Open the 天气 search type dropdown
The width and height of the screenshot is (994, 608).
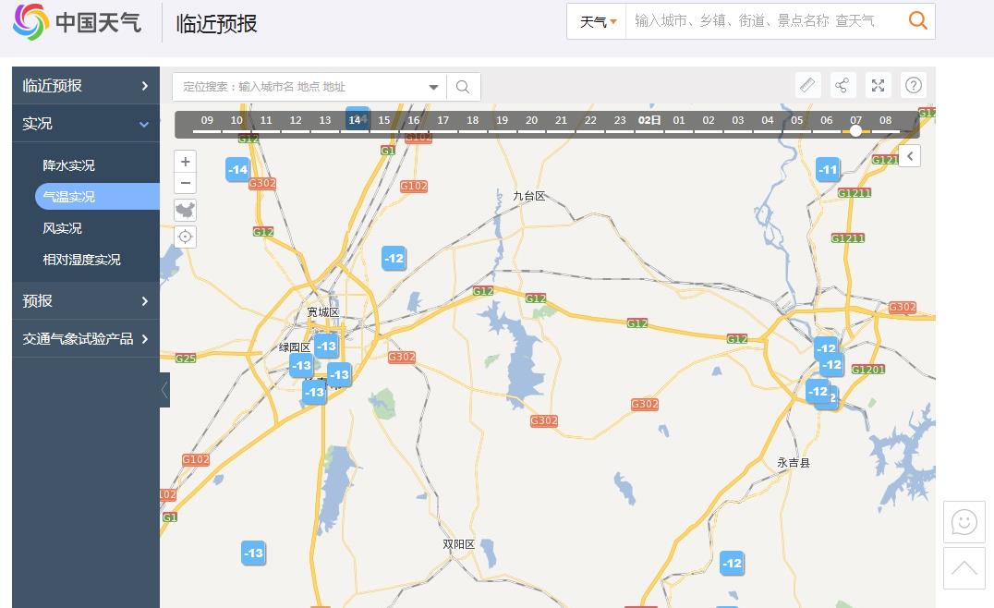coord(597,21)
